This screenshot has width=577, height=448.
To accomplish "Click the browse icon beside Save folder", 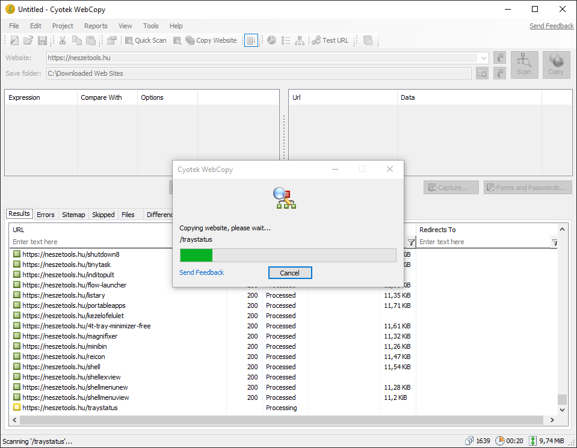I will point(482,73).
